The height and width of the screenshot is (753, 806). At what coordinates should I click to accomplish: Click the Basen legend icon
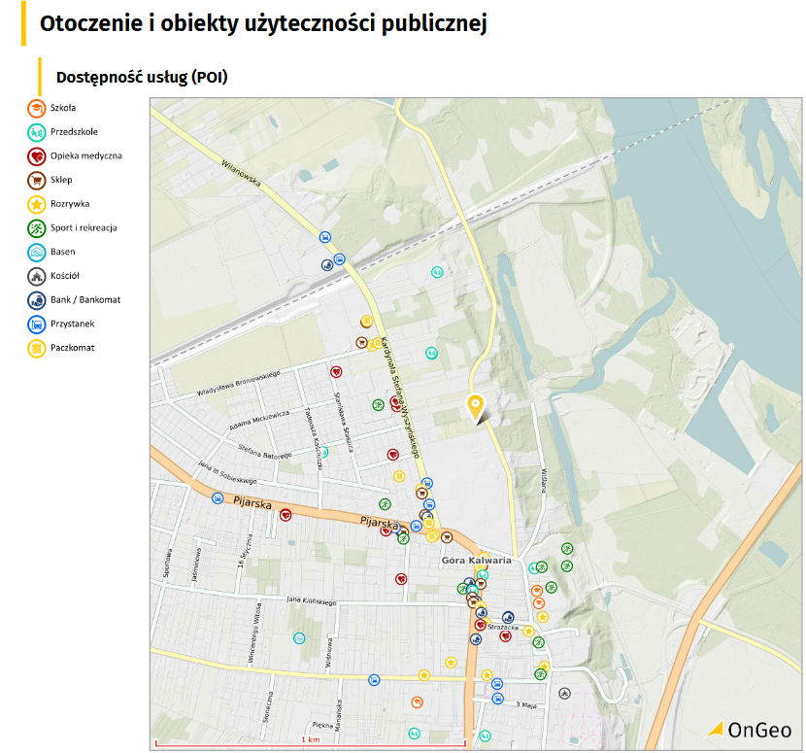click(36, 252)
